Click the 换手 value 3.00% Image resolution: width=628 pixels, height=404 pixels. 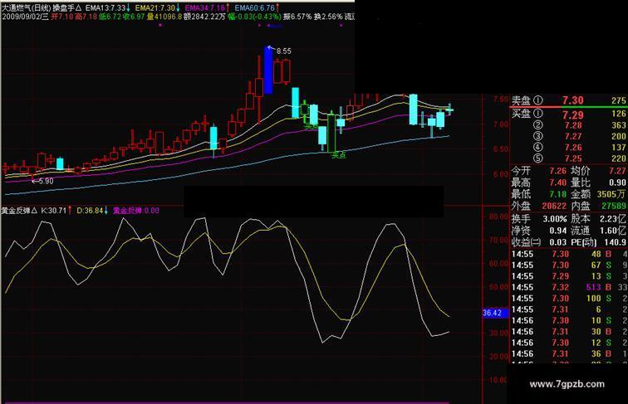click(x=555, y=219)
